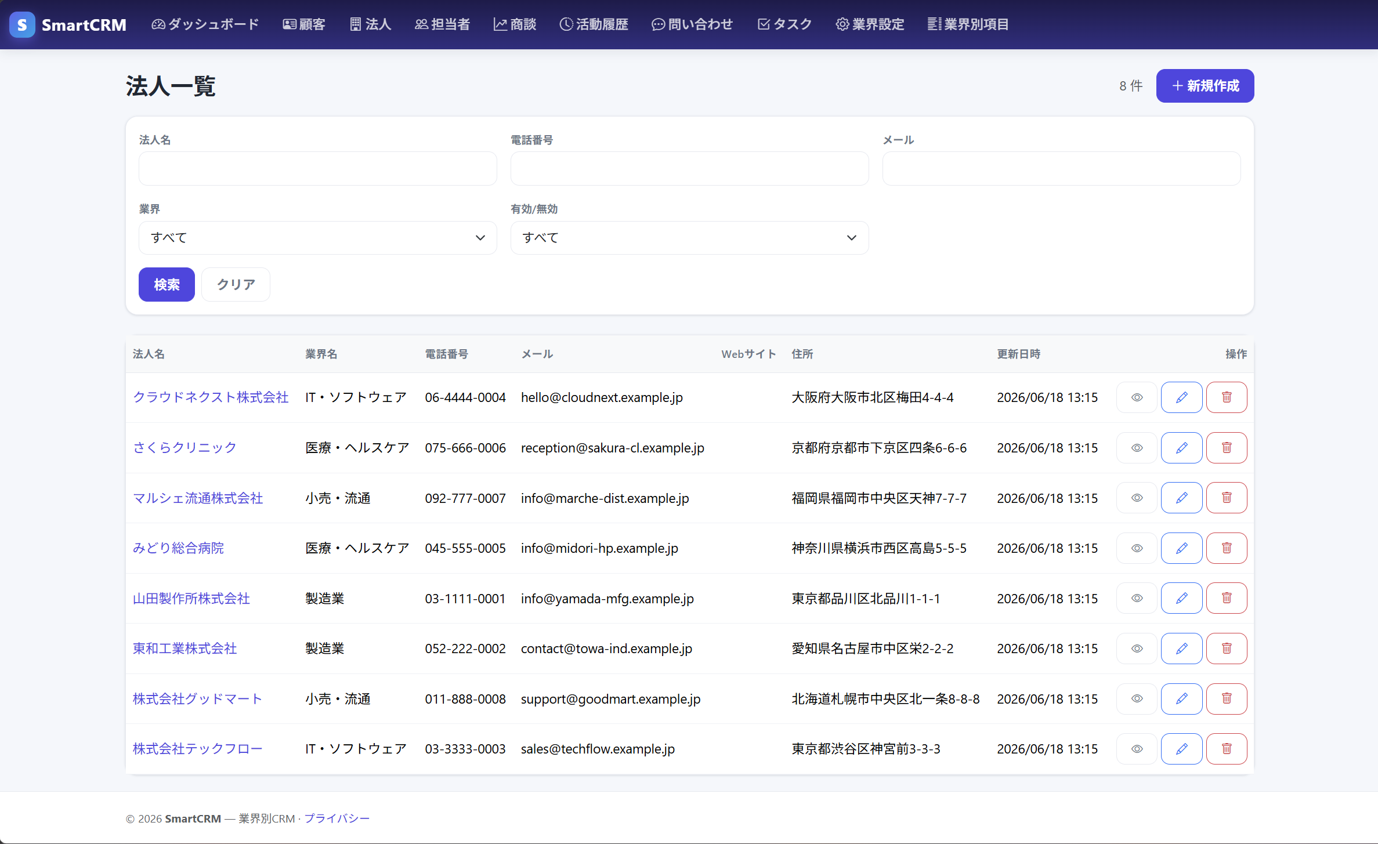Delete クラウドネクスト株式会社 with the trash icon
Viewport: 1378px width, 844px height.
1227,397
